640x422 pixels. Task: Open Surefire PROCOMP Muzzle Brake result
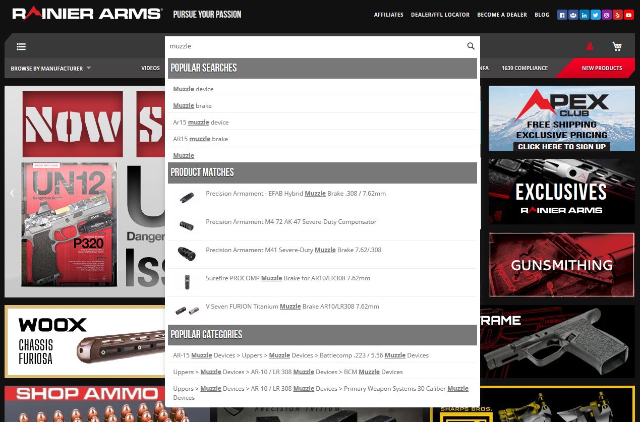tap(288, 278)
